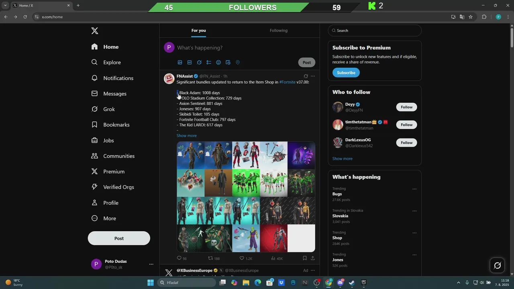Add a GIF in the composer

coord(190,63)
